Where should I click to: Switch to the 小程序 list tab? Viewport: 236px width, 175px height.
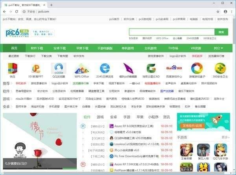tap(153, 117)
